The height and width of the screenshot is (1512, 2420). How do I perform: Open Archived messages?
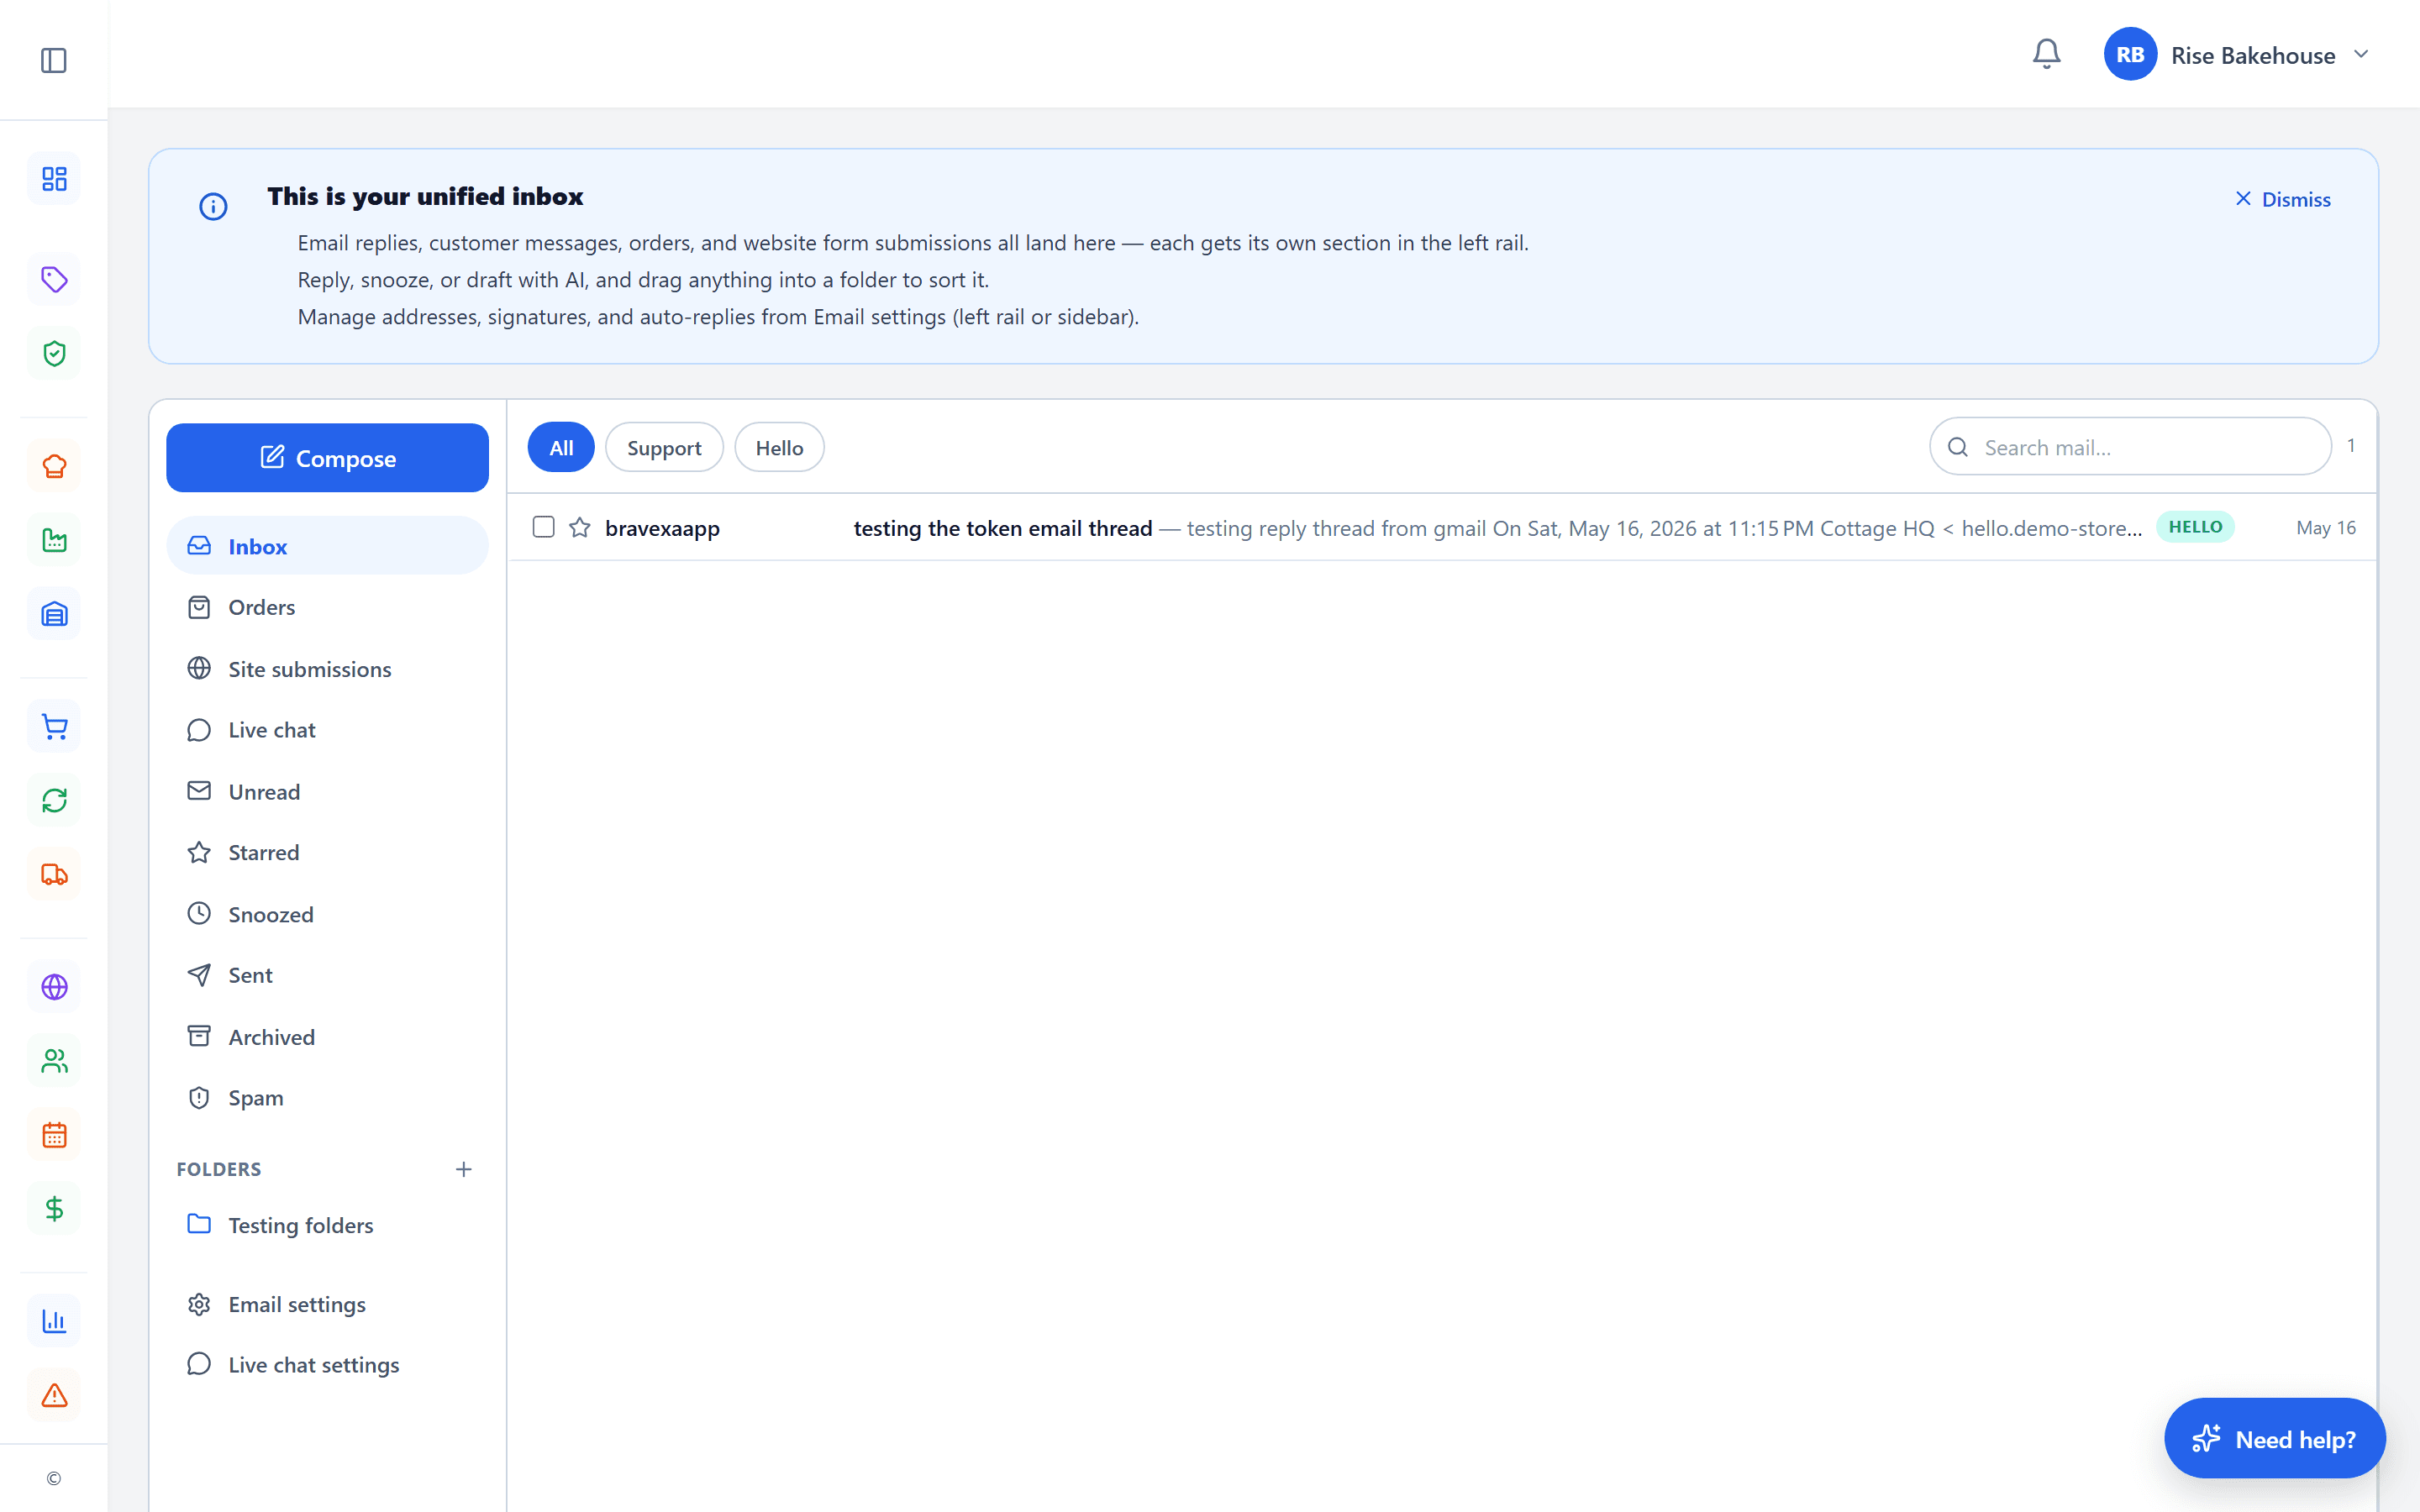pyautogui.click(x=327, y=1037)
